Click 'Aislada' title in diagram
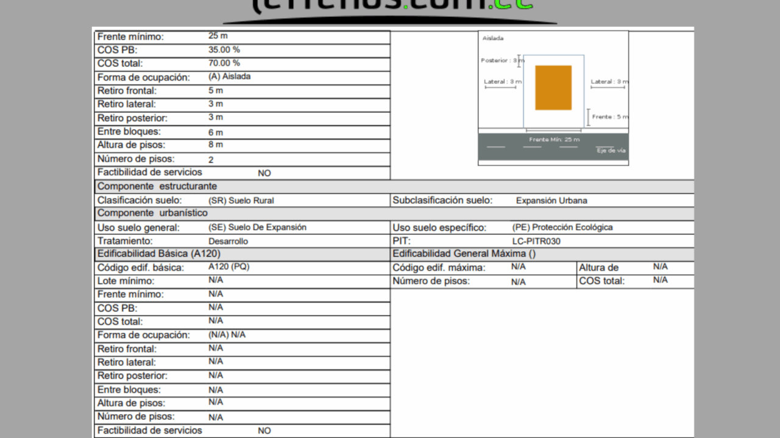780x438 pixels. 493,38
